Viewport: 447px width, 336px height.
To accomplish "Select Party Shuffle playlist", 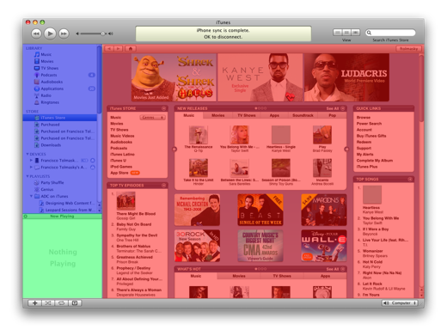I will point(52,183).
